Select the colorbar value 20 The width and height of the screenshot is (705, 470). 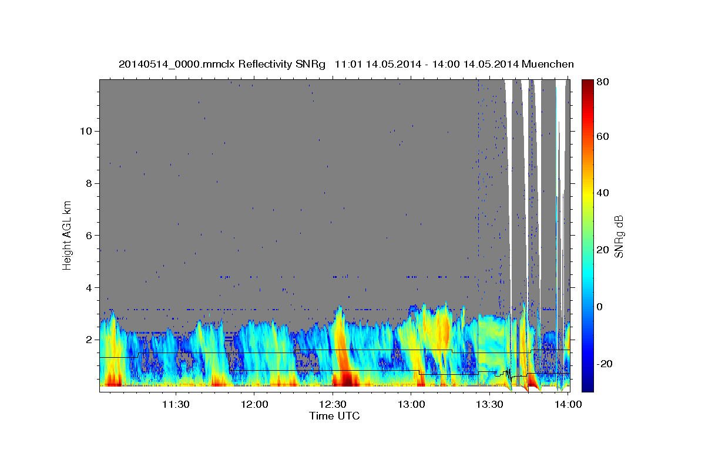tap(602, 250)
